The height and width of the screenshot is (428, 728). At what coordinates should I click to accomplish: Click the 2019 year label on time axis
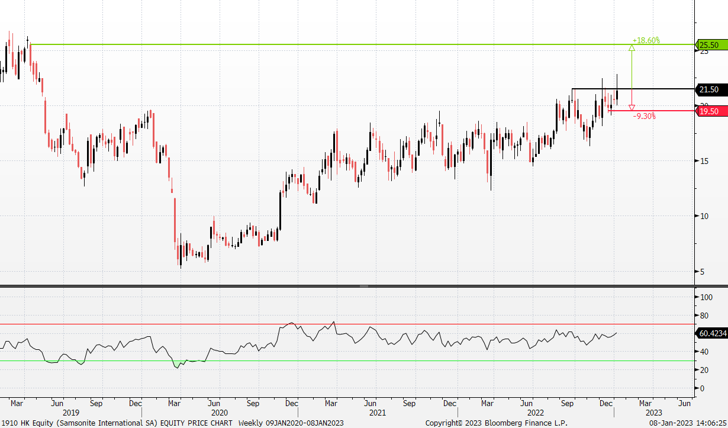coord(70,412)
